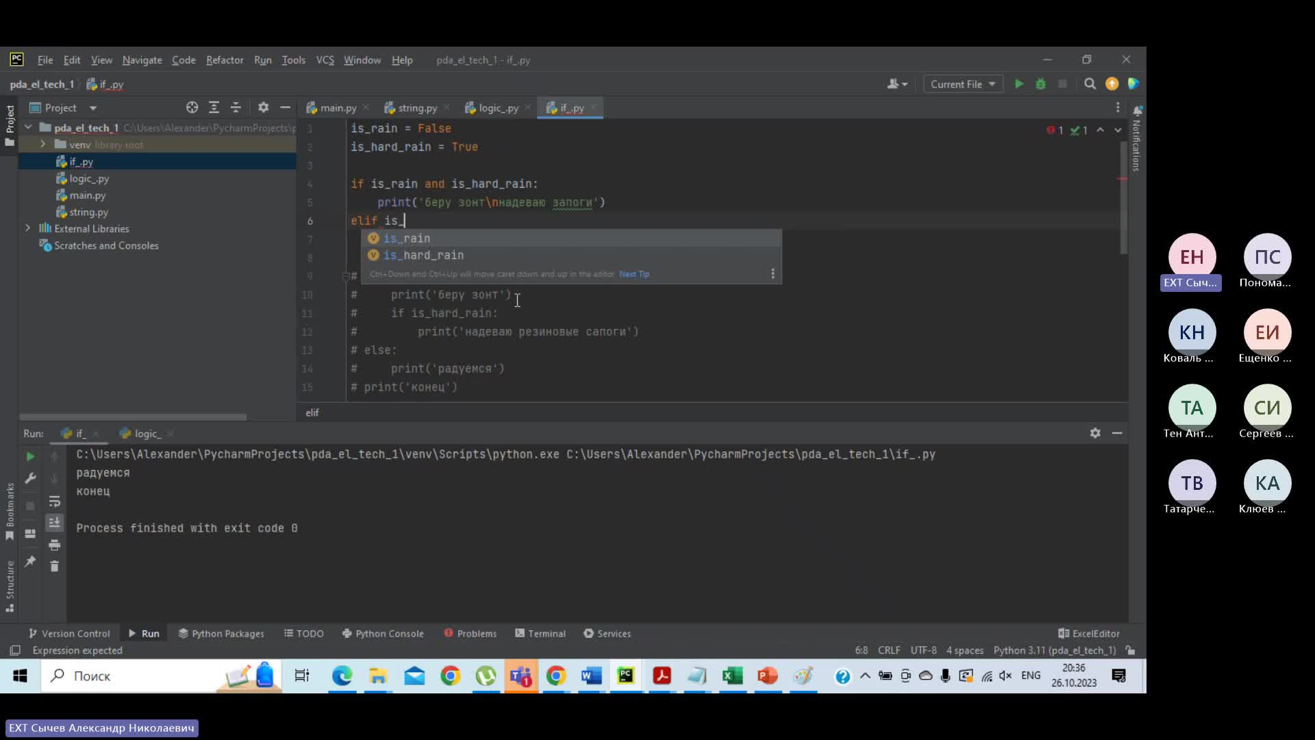Toggle soft-wrap in Run console

[55, 501]
